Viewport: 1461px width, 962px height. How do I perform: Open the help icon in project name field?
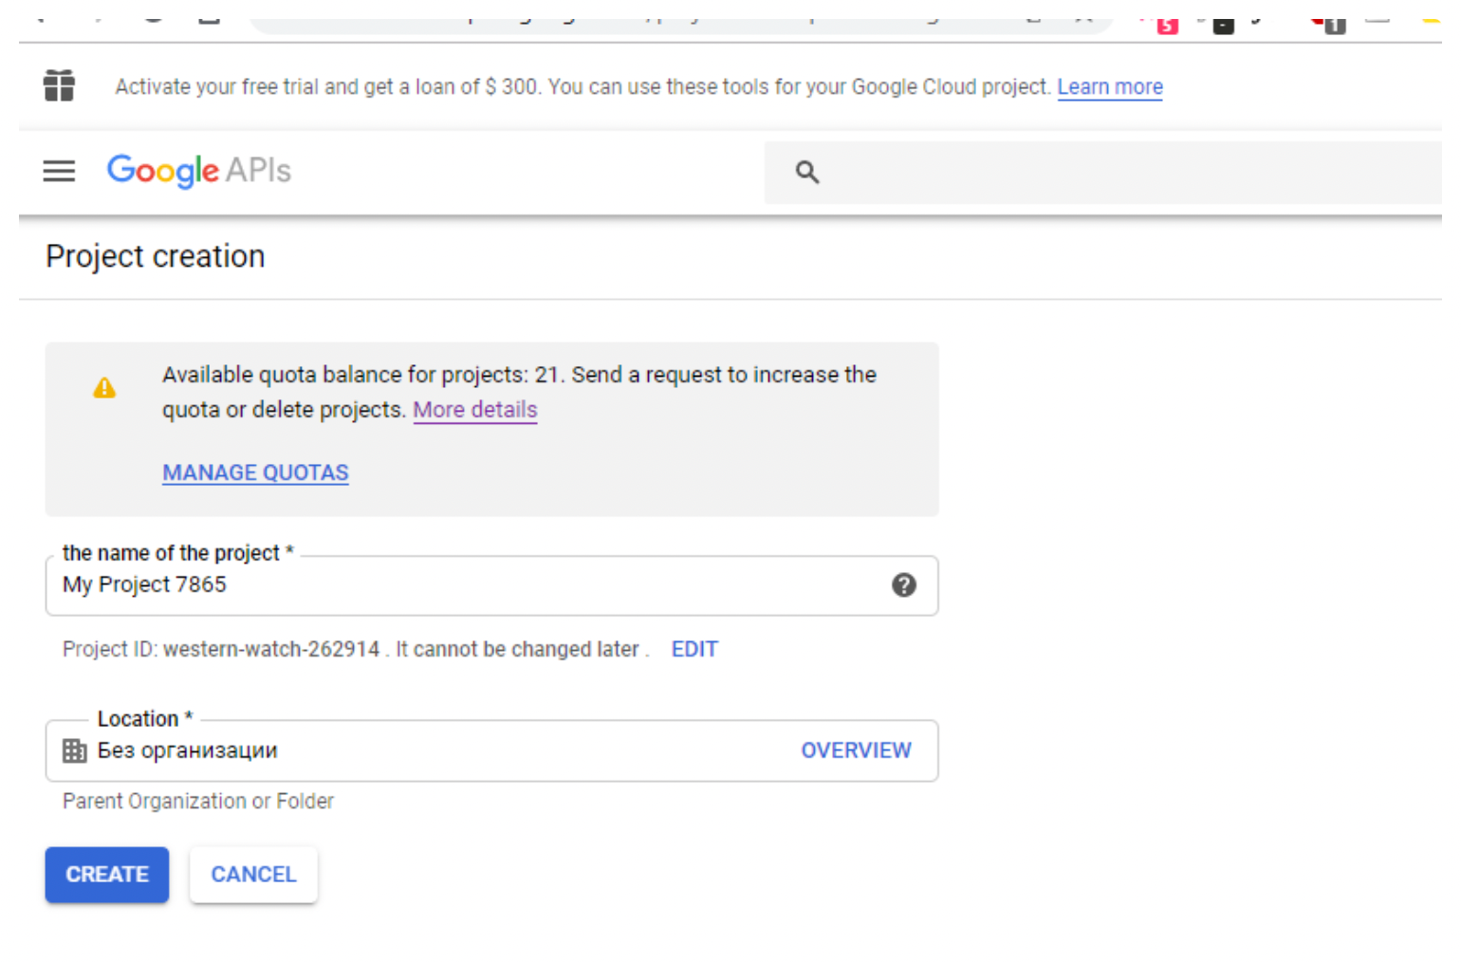(x=904, y=585)
